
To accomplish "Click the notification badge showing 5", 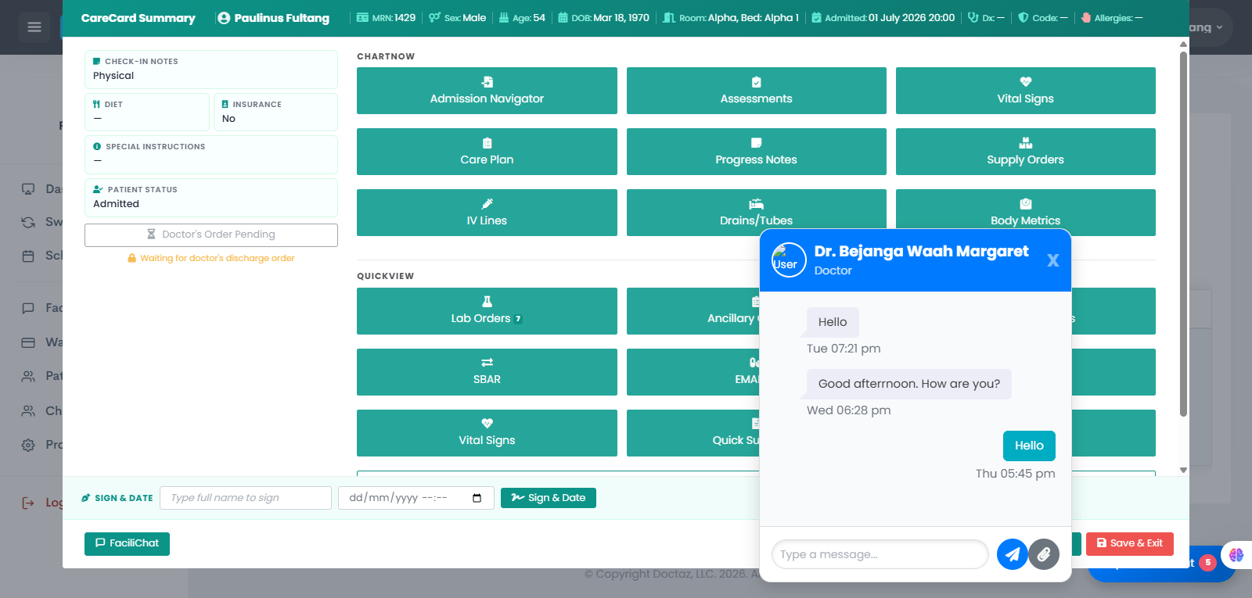I will (x=1208, y=562).
